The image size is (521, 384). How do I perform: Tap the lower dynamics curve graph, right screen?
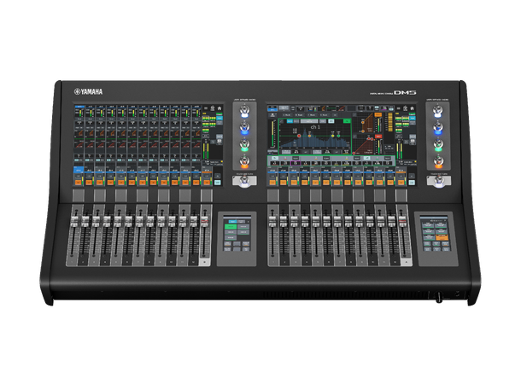click(x=364, y=144)
